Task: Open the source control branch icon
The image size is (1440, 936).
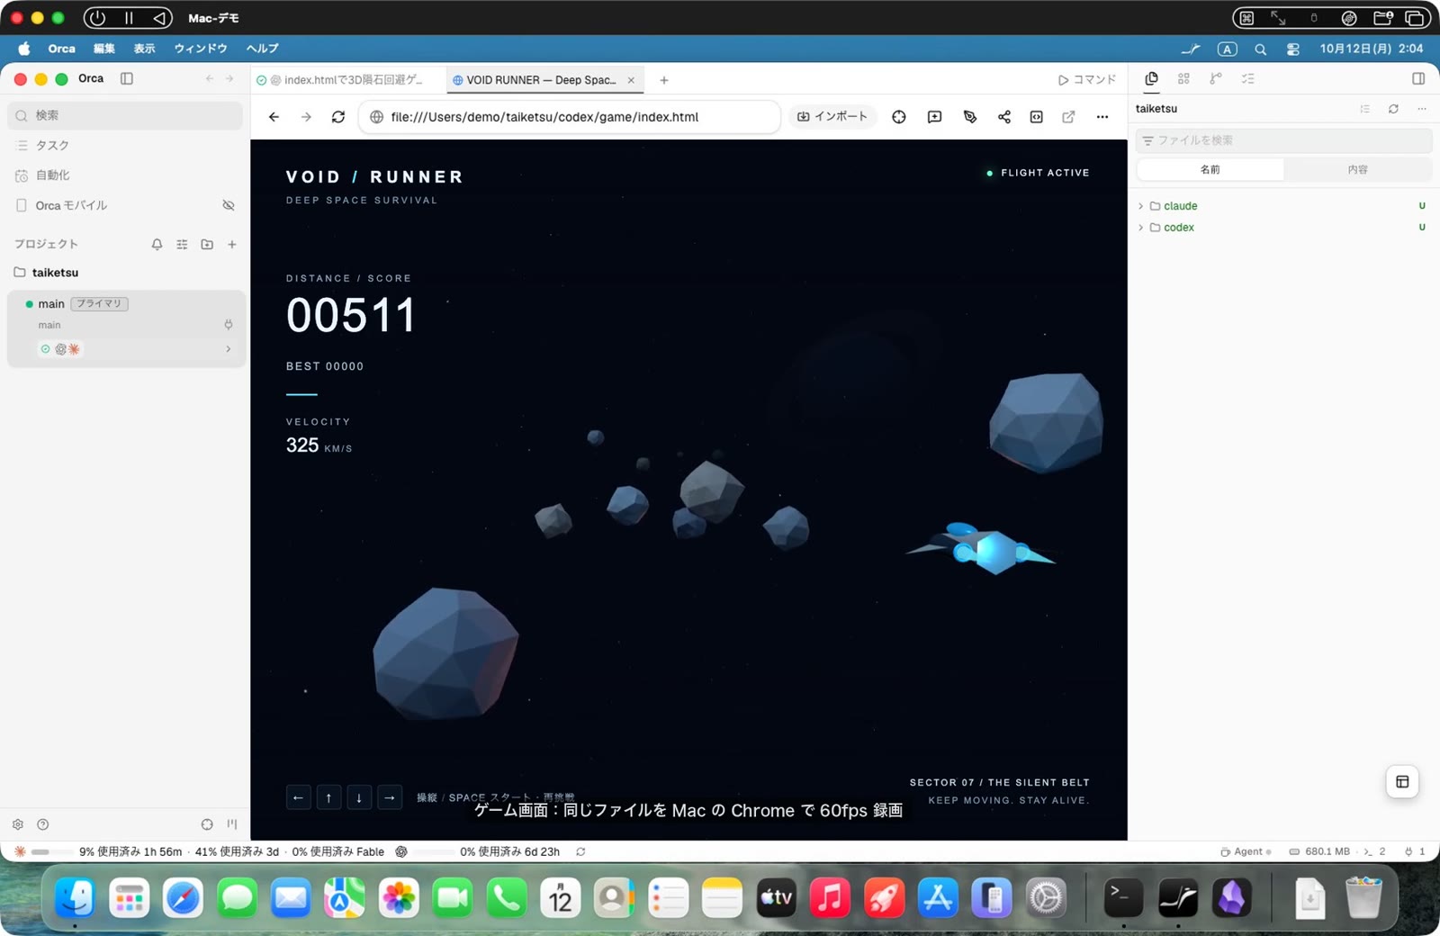Action: 1216,79
